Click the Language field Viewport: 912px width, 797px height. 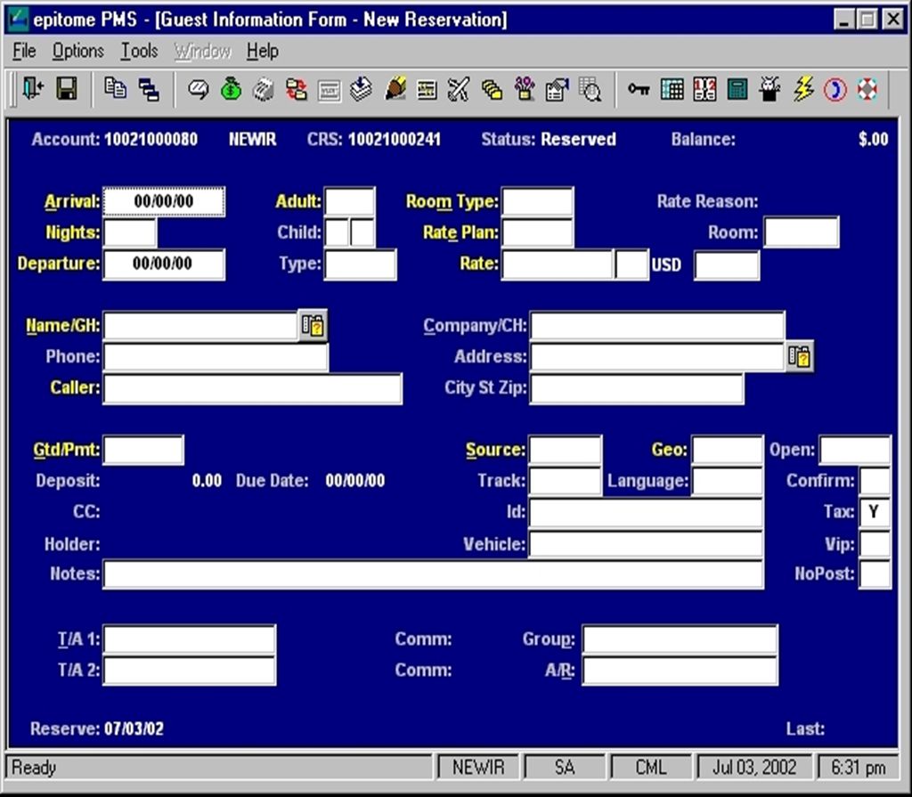tap(727, 481)
